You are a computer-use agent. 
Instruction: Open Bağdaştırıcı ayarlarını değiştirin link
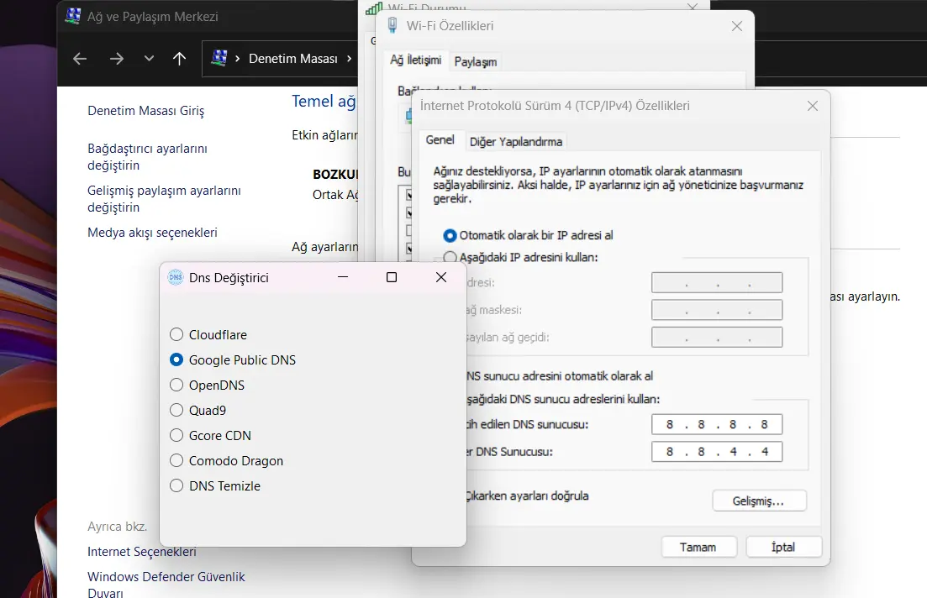[x=147, y=156]
